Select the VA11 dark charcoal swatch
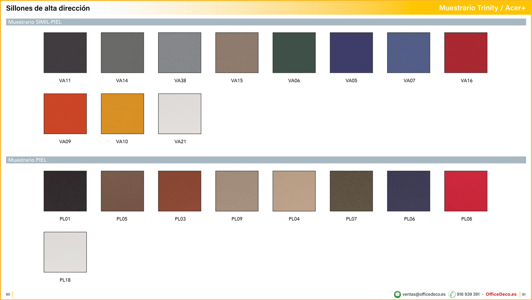The width and height of the screenshot is (532, 300). click(65, 52)
